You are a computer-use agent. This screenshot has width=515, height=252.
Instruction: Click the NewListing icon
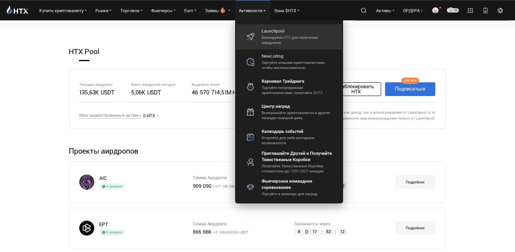[x=250, y=62]
